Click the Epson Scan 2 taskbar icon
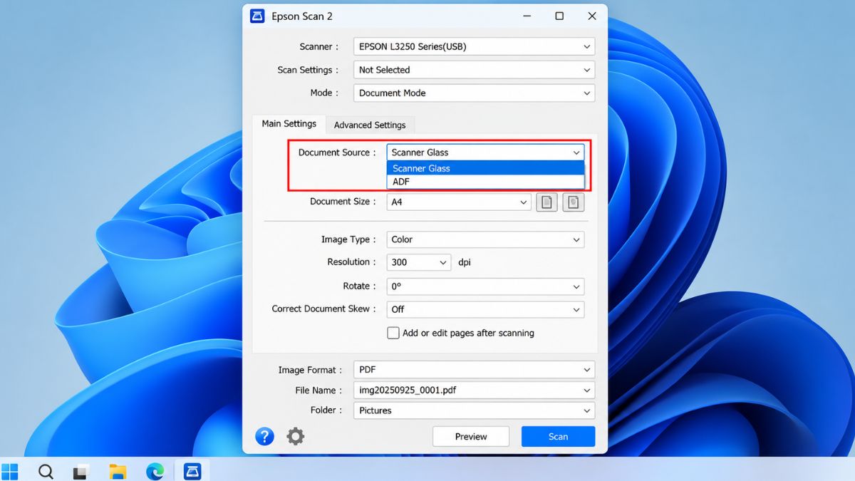The width and height of the screenshot is (855, 481). tap(192, 471)
